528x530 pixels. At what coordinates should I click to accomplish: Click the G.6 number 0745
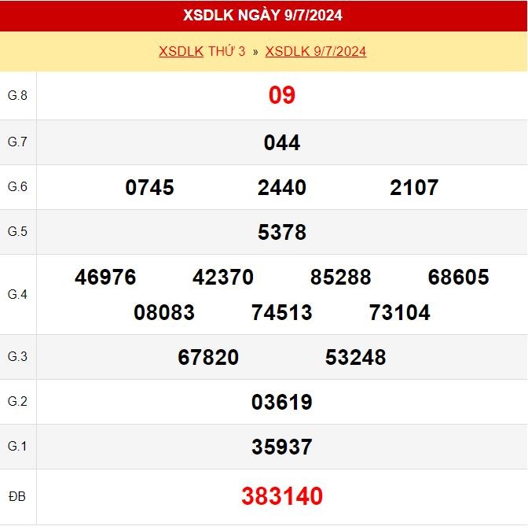pyautogui.click(x=149, y=187)
